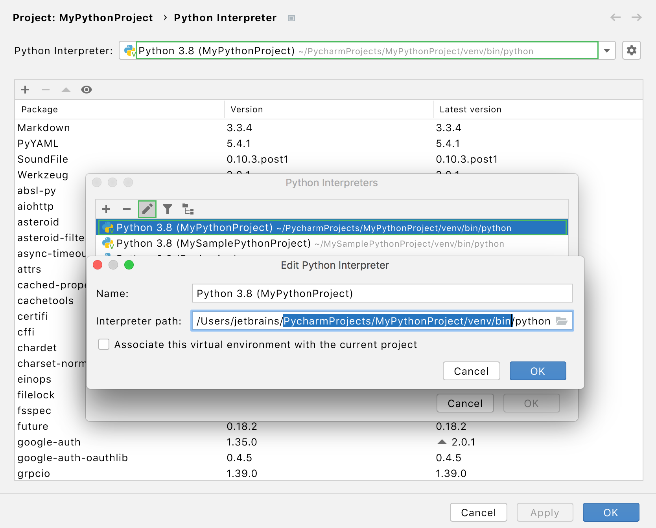Screen dimensions: 656x528
Task: Open interpreter settings via gear icon
Action: (x=631, y=50)
